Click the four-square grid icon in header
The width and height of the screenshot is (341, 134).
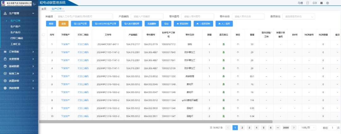(321, 3)
